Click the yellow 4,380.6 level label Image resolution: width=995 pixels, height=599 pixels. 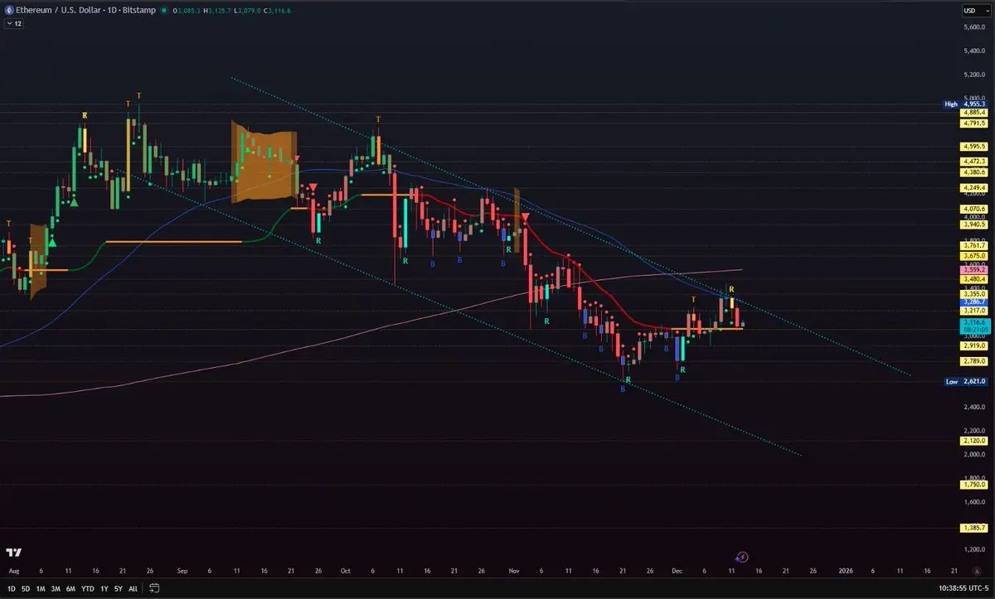coord(973,172)
